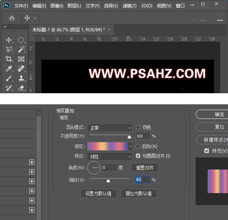Select the Crop tool
The image size is (228, 220).
(x=9, y=59)
